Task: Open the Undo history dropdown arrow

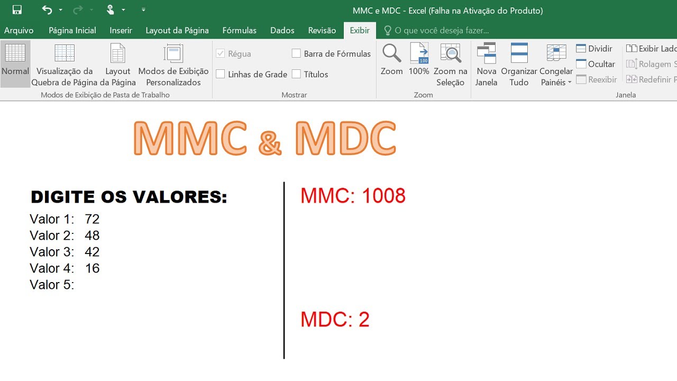Action: coord(61,10)
